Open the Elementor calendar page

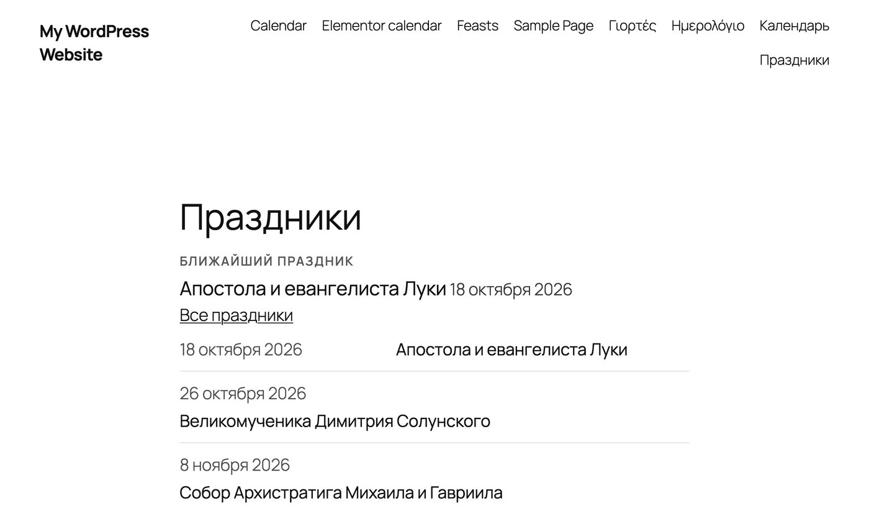pos(382,25)
